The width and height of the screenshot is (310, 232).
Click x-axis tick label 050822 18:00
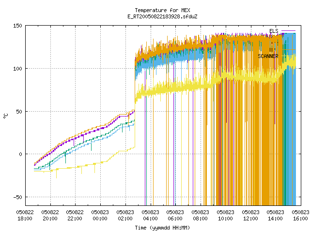click(x=25, y=216)
